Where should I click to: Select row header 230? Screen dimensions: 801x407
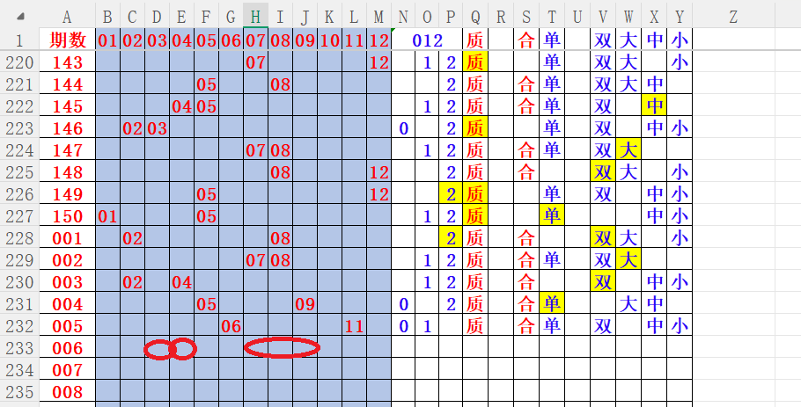click(19, 282)
